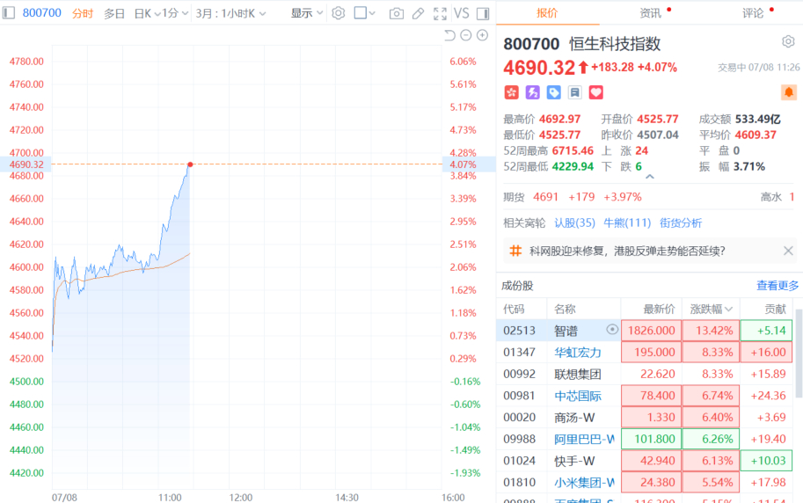Zoom out chart with minus icon
Screen dimensions: 803x503
click(466, 35)
